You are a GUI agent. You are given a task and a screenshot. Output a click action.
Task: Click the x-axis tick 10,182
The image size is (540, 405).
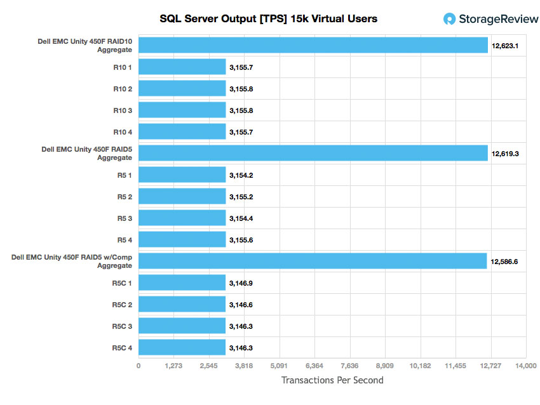click(420, 366)
